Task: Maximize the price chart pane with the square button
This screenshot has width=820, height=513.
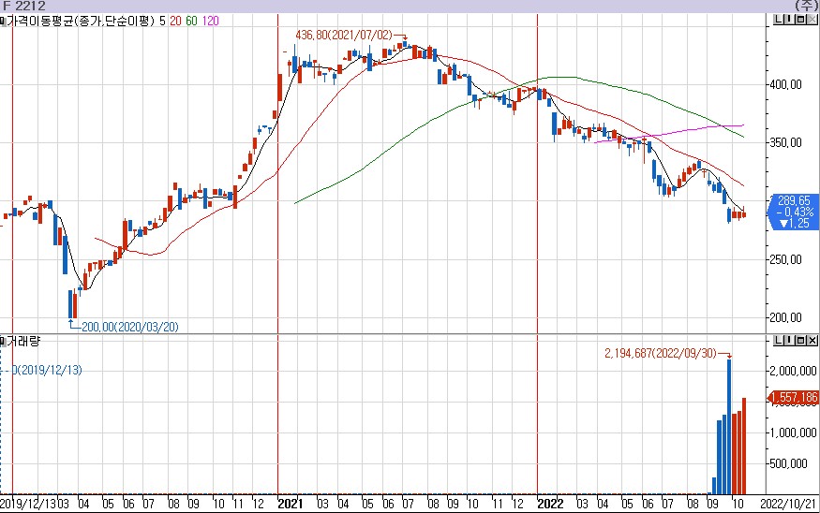Action: 800,20
